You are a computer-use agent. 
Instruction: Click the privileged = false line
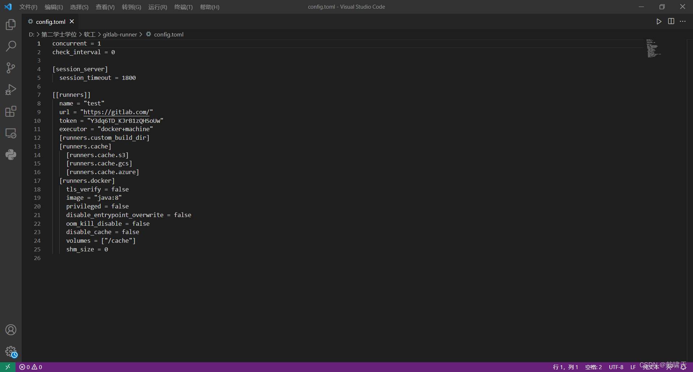[x=97, y=206]
